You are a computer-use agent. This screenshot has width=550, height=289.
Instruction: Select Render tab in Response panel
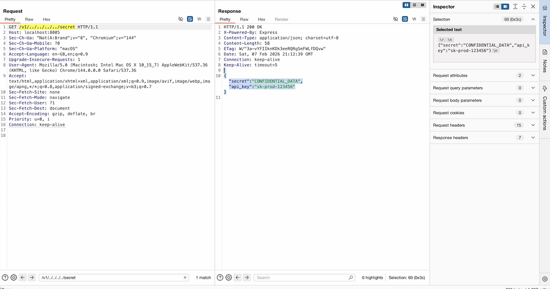pyautogui.click(x=281, y=19)
